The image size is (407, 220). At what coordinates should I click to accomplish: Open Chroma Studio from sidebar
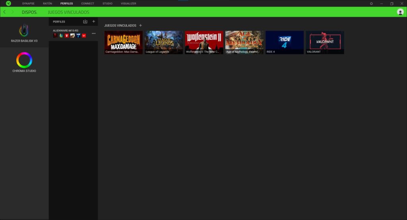coord(24,63)
